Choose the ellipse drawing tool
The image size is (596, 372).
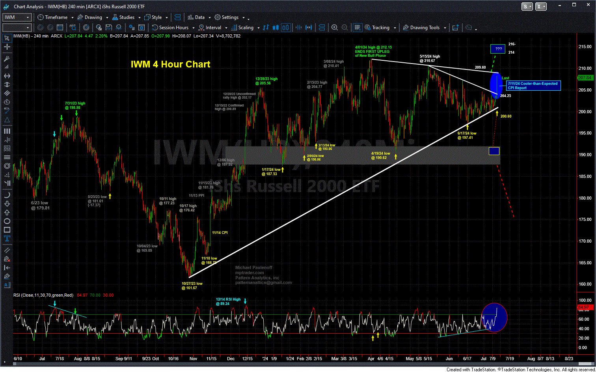(x=7, y=221)
